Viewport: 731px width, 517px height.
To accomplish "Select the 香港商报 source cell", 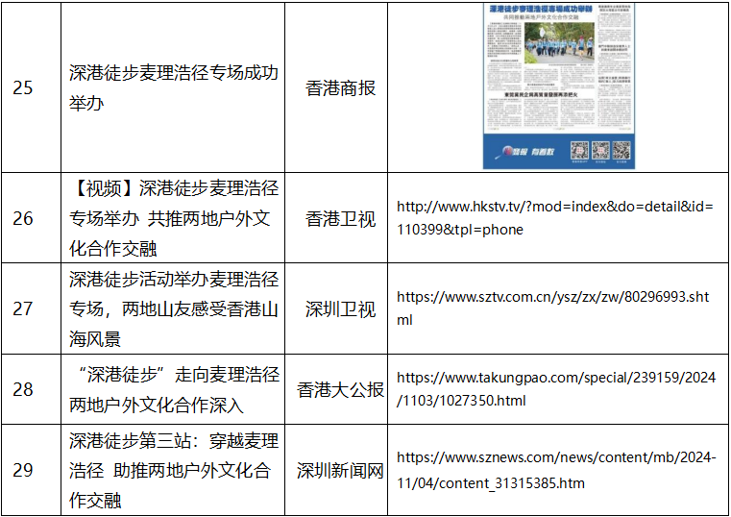I will coord(340,88).
